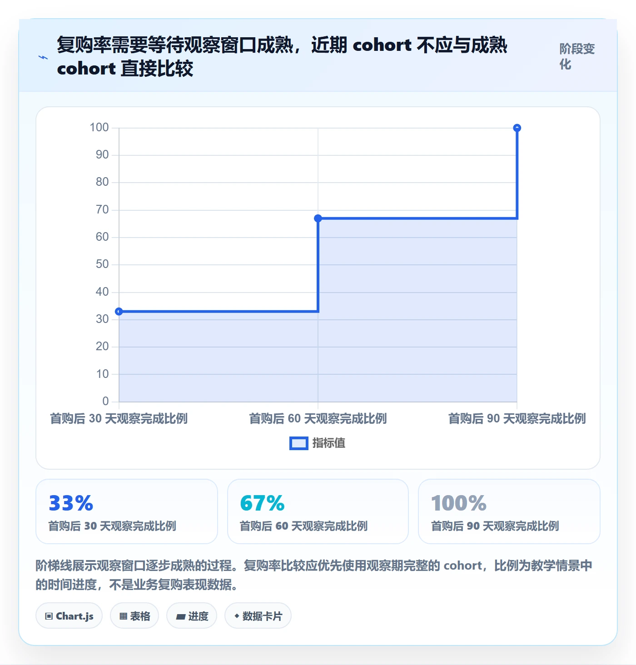Image resolution: width=636 pixels, height=665 pixels.
Task: Click the diamond icon in 数据卡片 chip
Action: 237,616
